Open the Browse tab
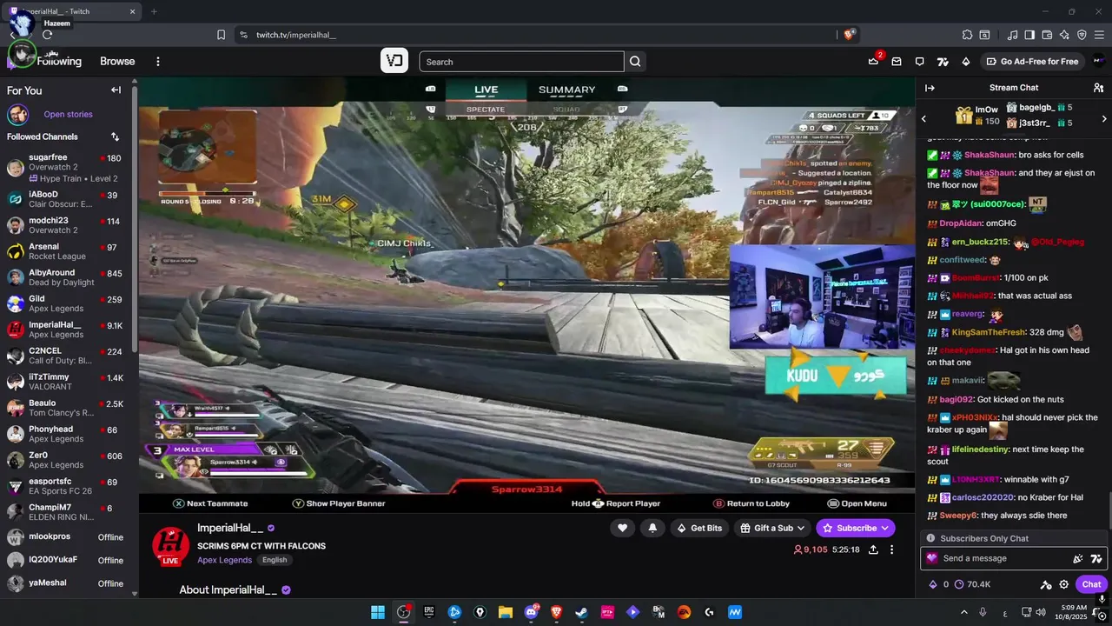1112x626 pixels. pyautogui.click(x=117, y=62)
